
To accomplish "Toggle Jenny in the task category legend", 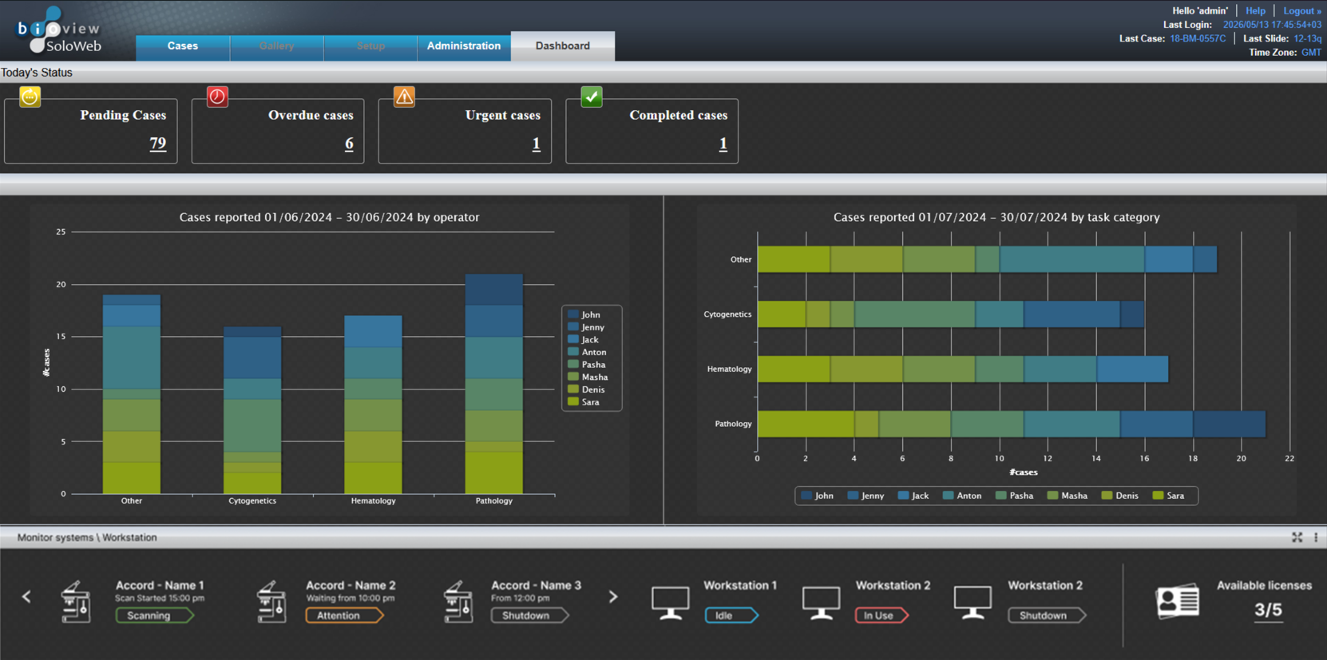I will [866, 496].
